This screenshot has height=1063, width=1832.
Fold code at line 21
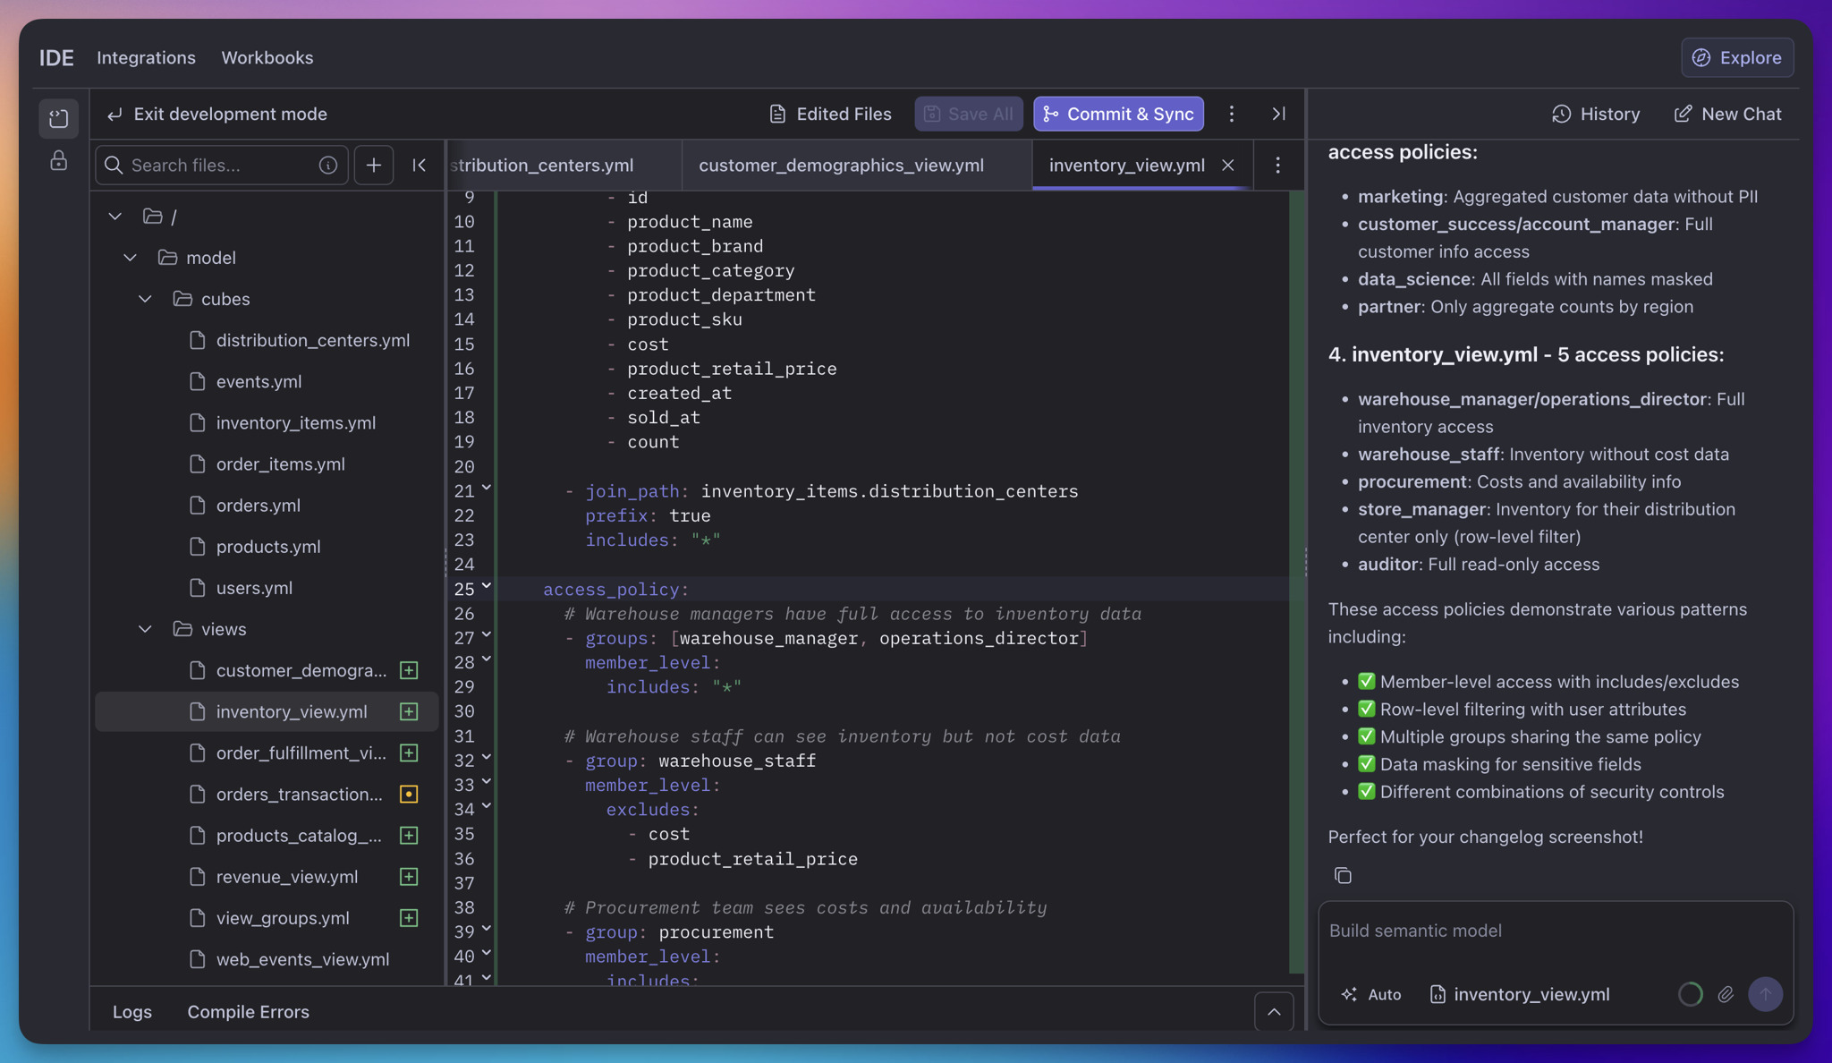(487, 489)
